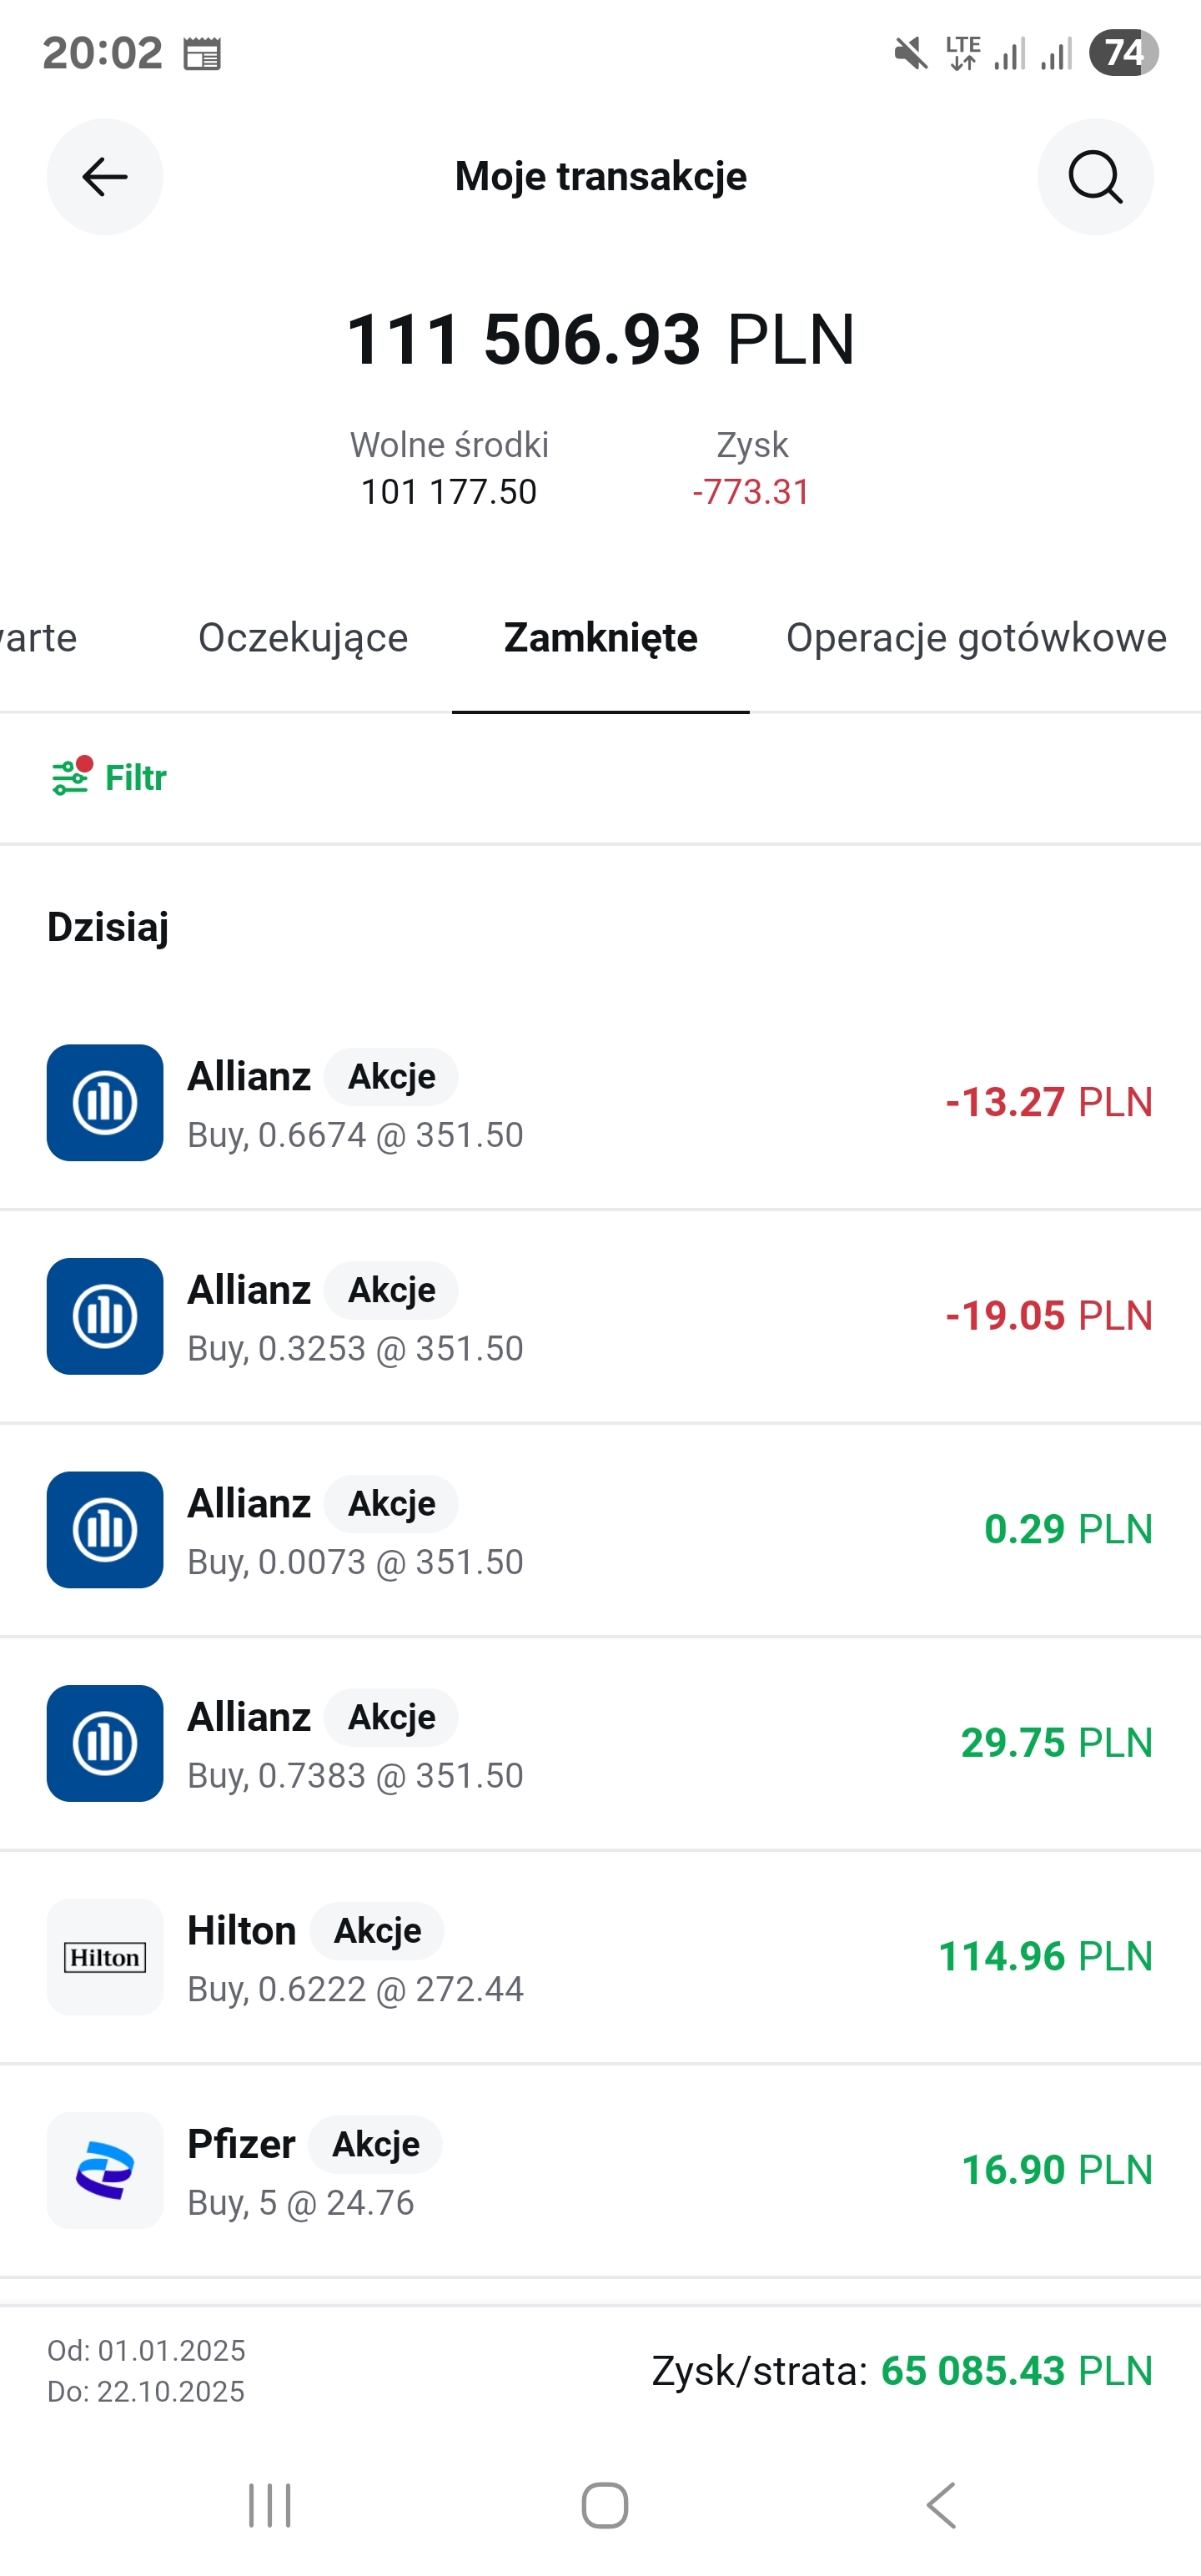Open Hilton trade with 114.96 PLN profit
This screenshot has width=1201, height=2576.
click(x=600, y=1957)
